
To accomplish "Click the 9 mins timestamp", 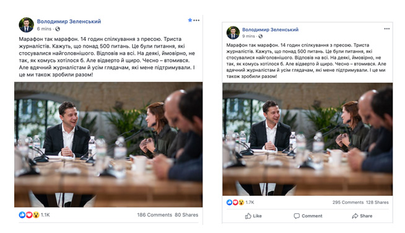I will coord(248,36).
